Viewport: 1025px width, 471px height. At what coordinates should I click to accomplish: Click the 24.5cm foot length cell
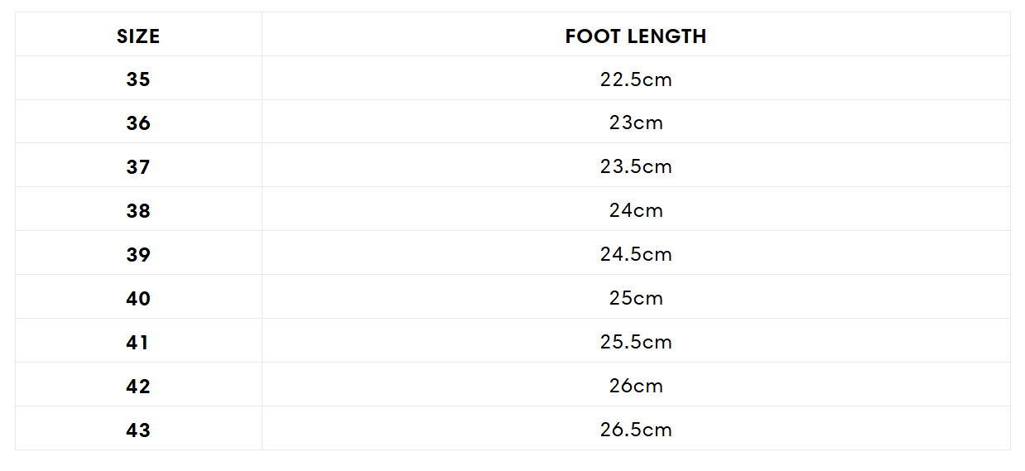(636, 255)
